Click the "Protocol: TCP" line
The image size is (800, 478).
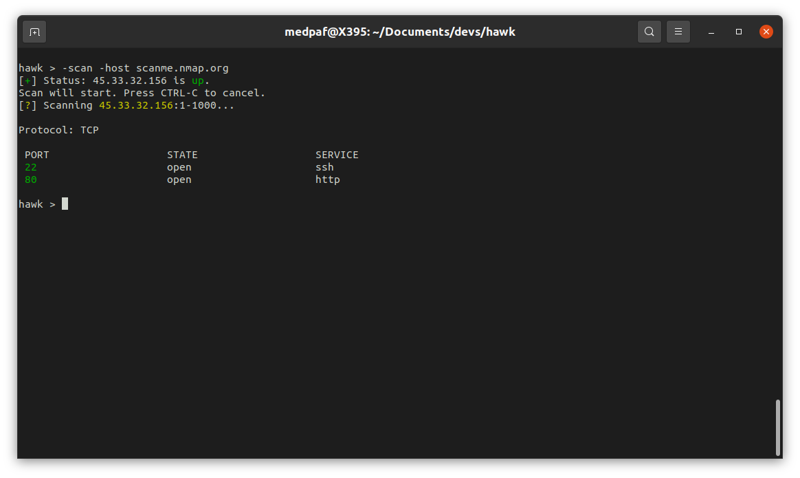tap(58, 130)
